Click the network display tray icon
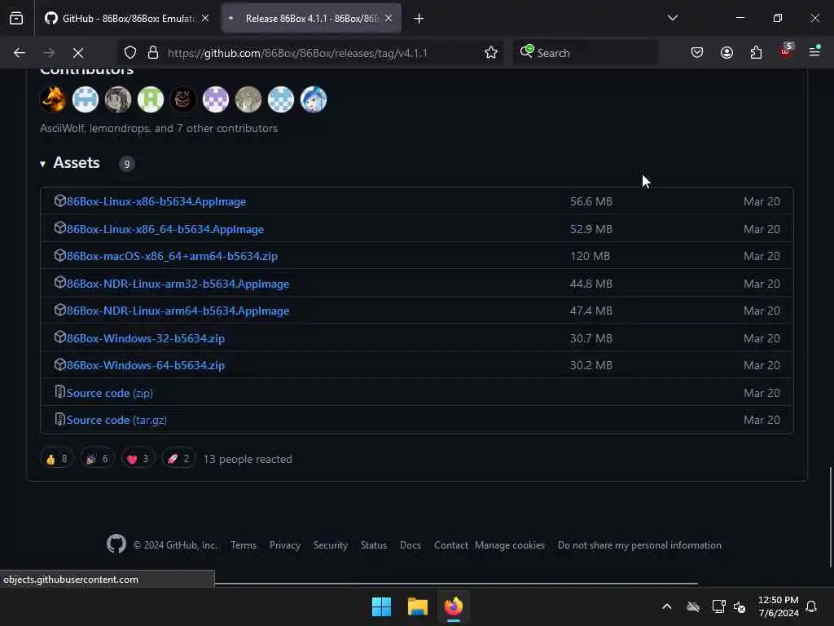 (x=718, y=606)
